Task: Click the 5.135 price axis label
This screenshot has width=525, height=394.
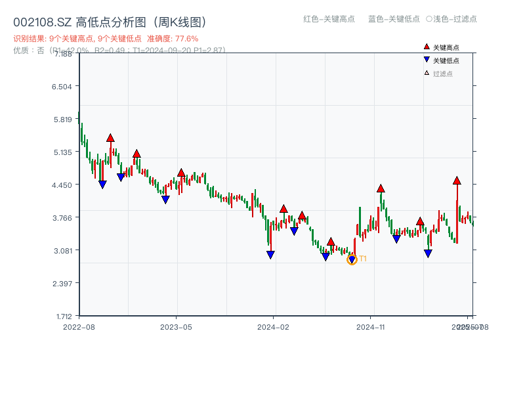Action: (62, 152)
